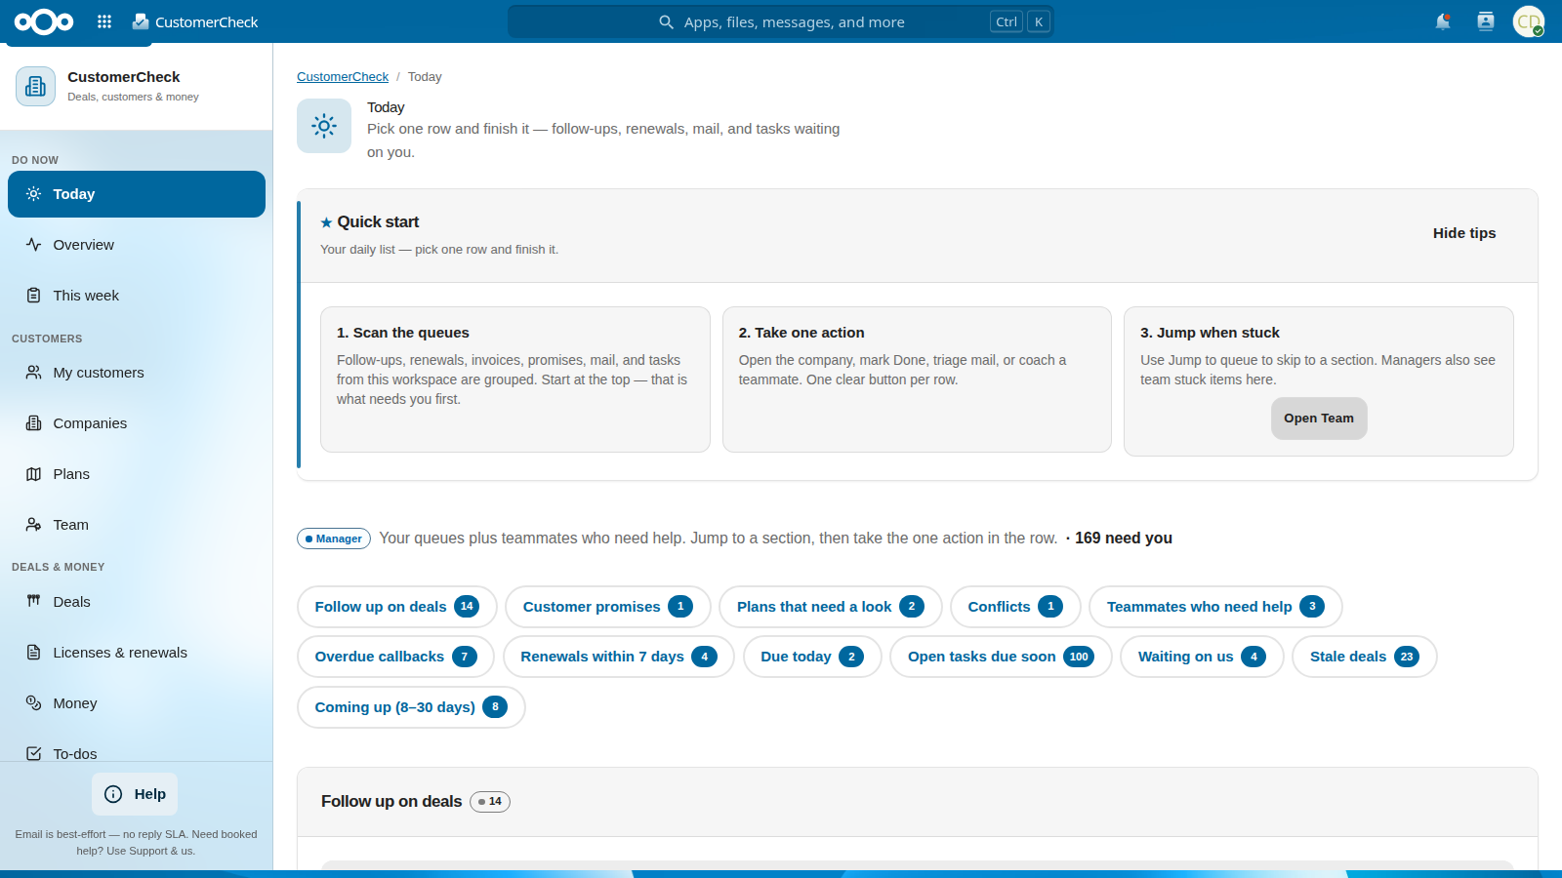Click the Overview pulse icon
Image resolution: width=1562 pixels, height=878 pixels.
(x=34, y=245)
